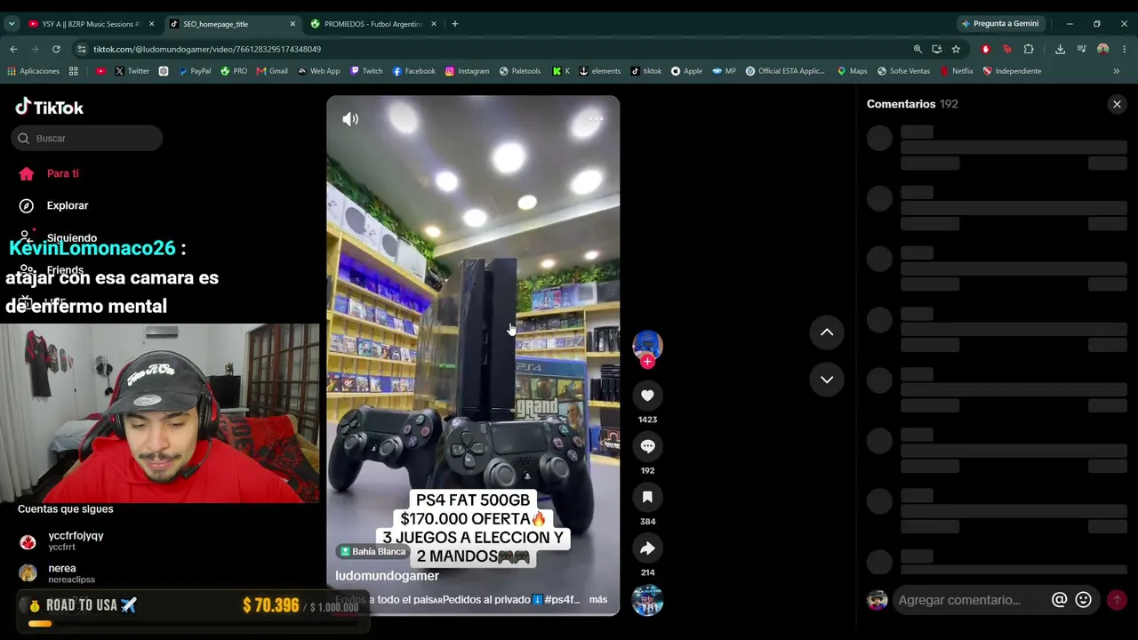Open the Aplicaciones bookmark
1138x640 pixels.
(x=33, y=71)
